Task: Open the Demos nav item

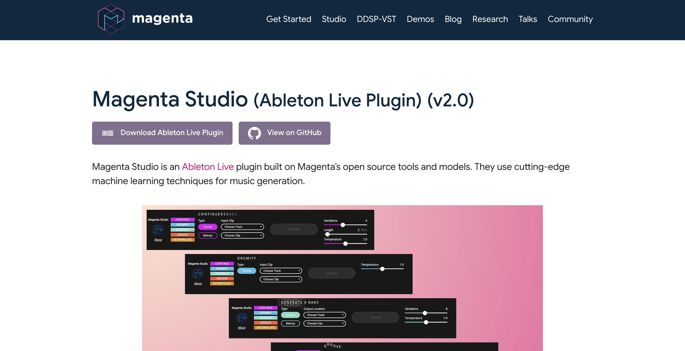Action: [x=420, y=19]
